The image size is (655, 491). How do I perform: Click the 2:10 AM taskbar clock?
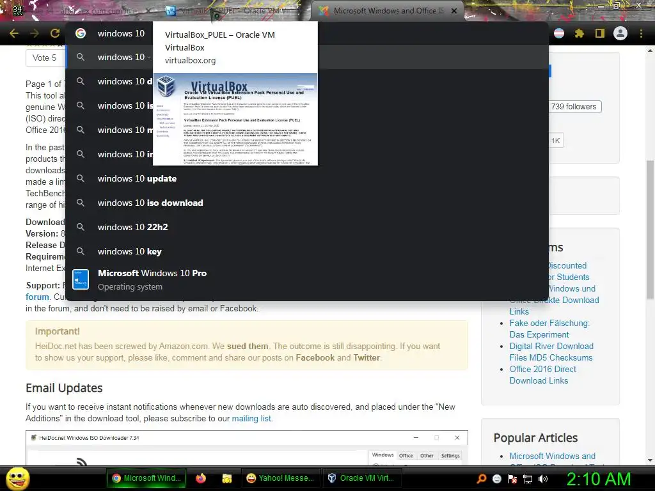coord(599,479)
